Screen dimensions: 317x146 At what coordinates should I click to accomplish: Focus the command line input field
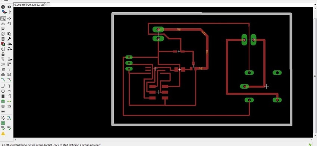point(182,4)
